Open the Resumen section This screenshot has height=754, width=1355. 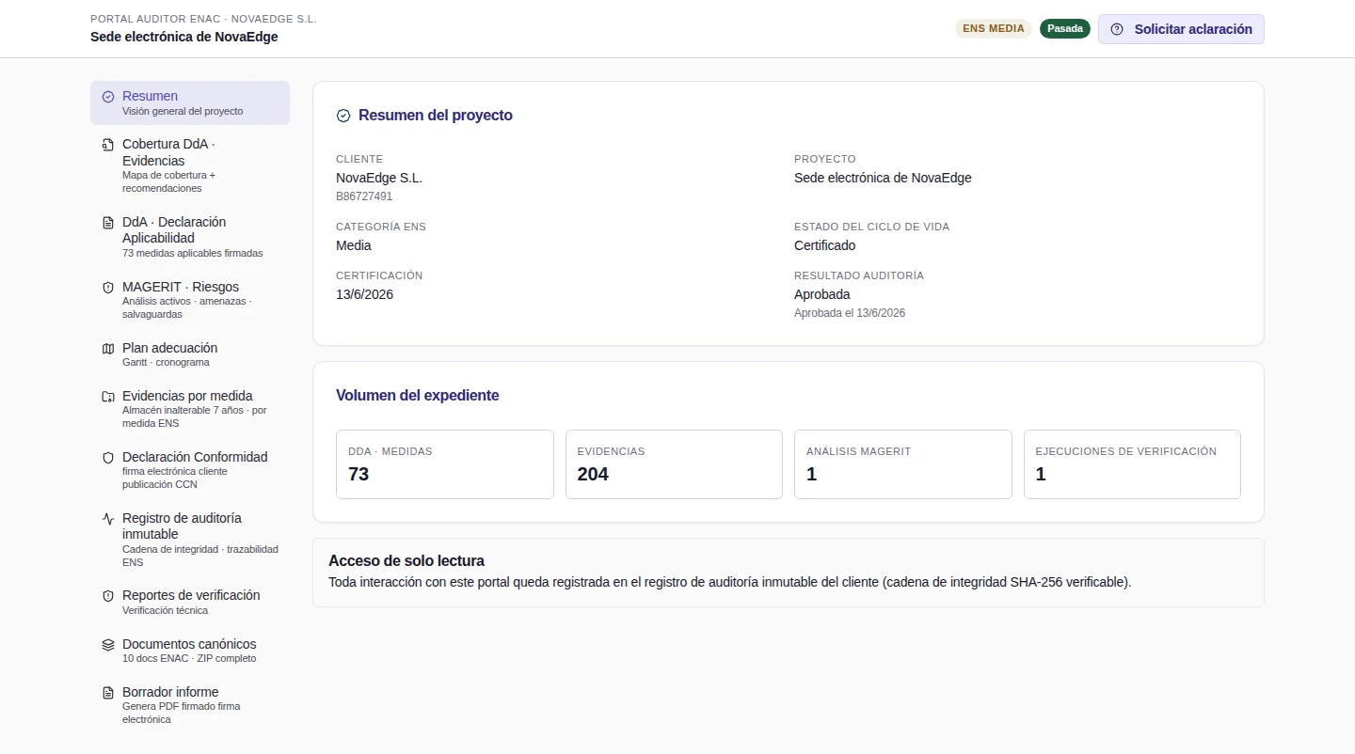[190, 102]
